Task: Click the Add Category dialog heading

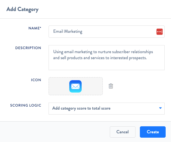Action: point(22,9)
